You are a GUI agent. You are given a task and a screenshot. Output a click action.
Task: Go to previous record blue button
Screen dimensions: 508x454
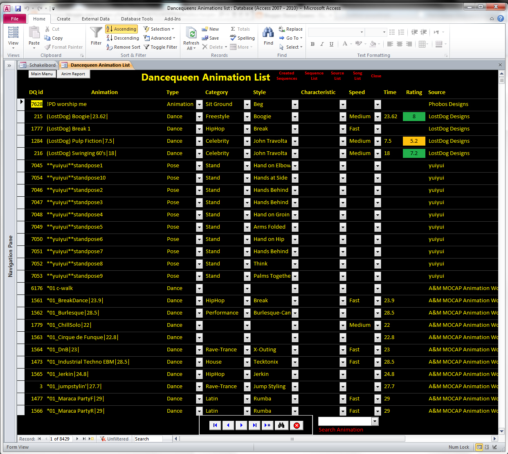click(x=228, y=425)
